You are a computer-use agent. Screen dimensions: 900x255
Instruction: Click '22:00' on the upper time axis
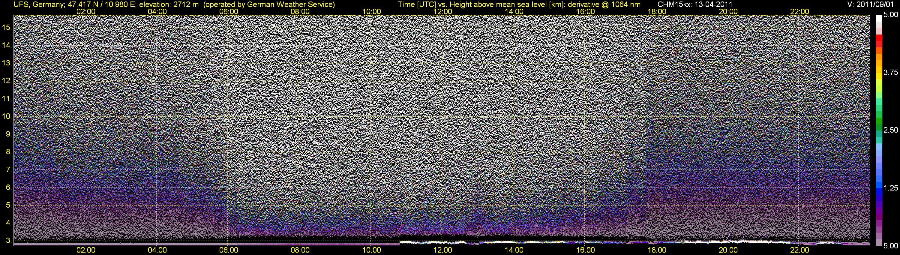pyautogui.click(x=799, y=11)
